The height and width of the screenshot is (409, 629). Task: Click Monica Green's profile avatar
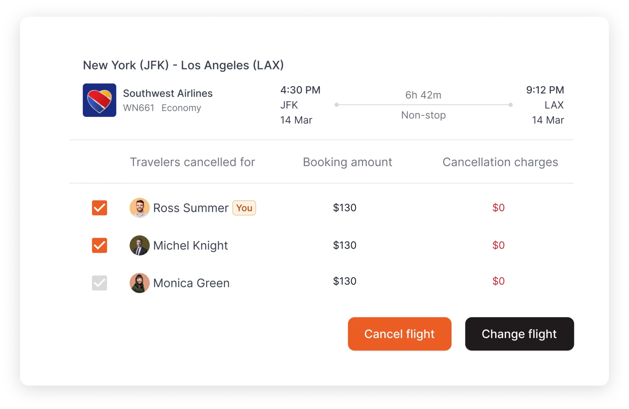pyautogui.click(x=139, y=283)
